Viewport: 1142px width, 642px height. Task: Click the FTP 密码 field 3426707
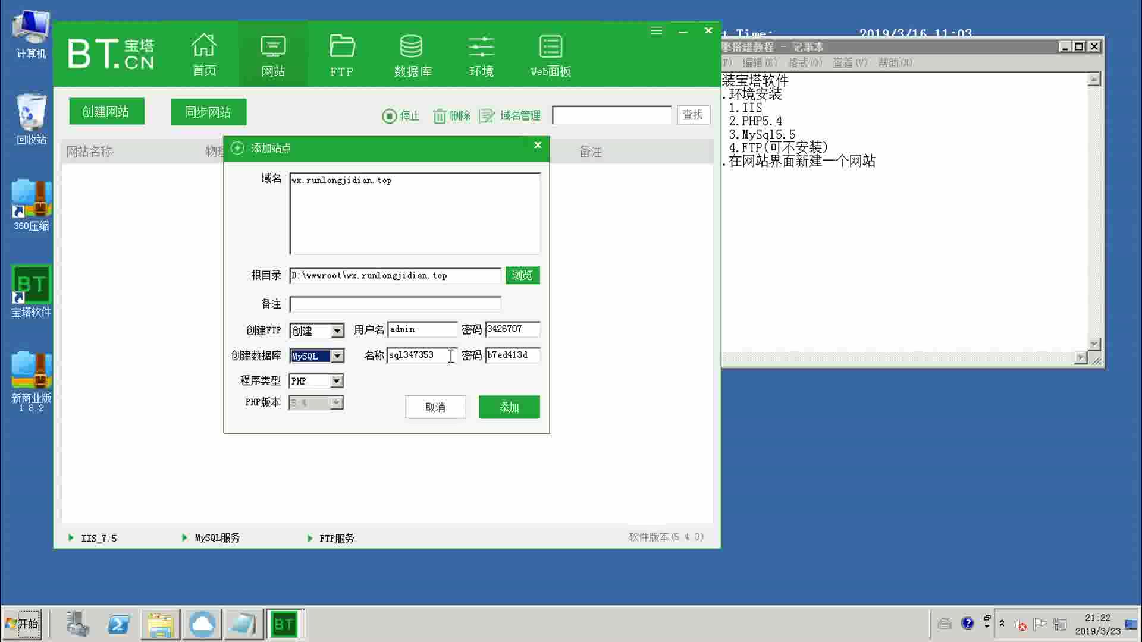coord(513,329)
